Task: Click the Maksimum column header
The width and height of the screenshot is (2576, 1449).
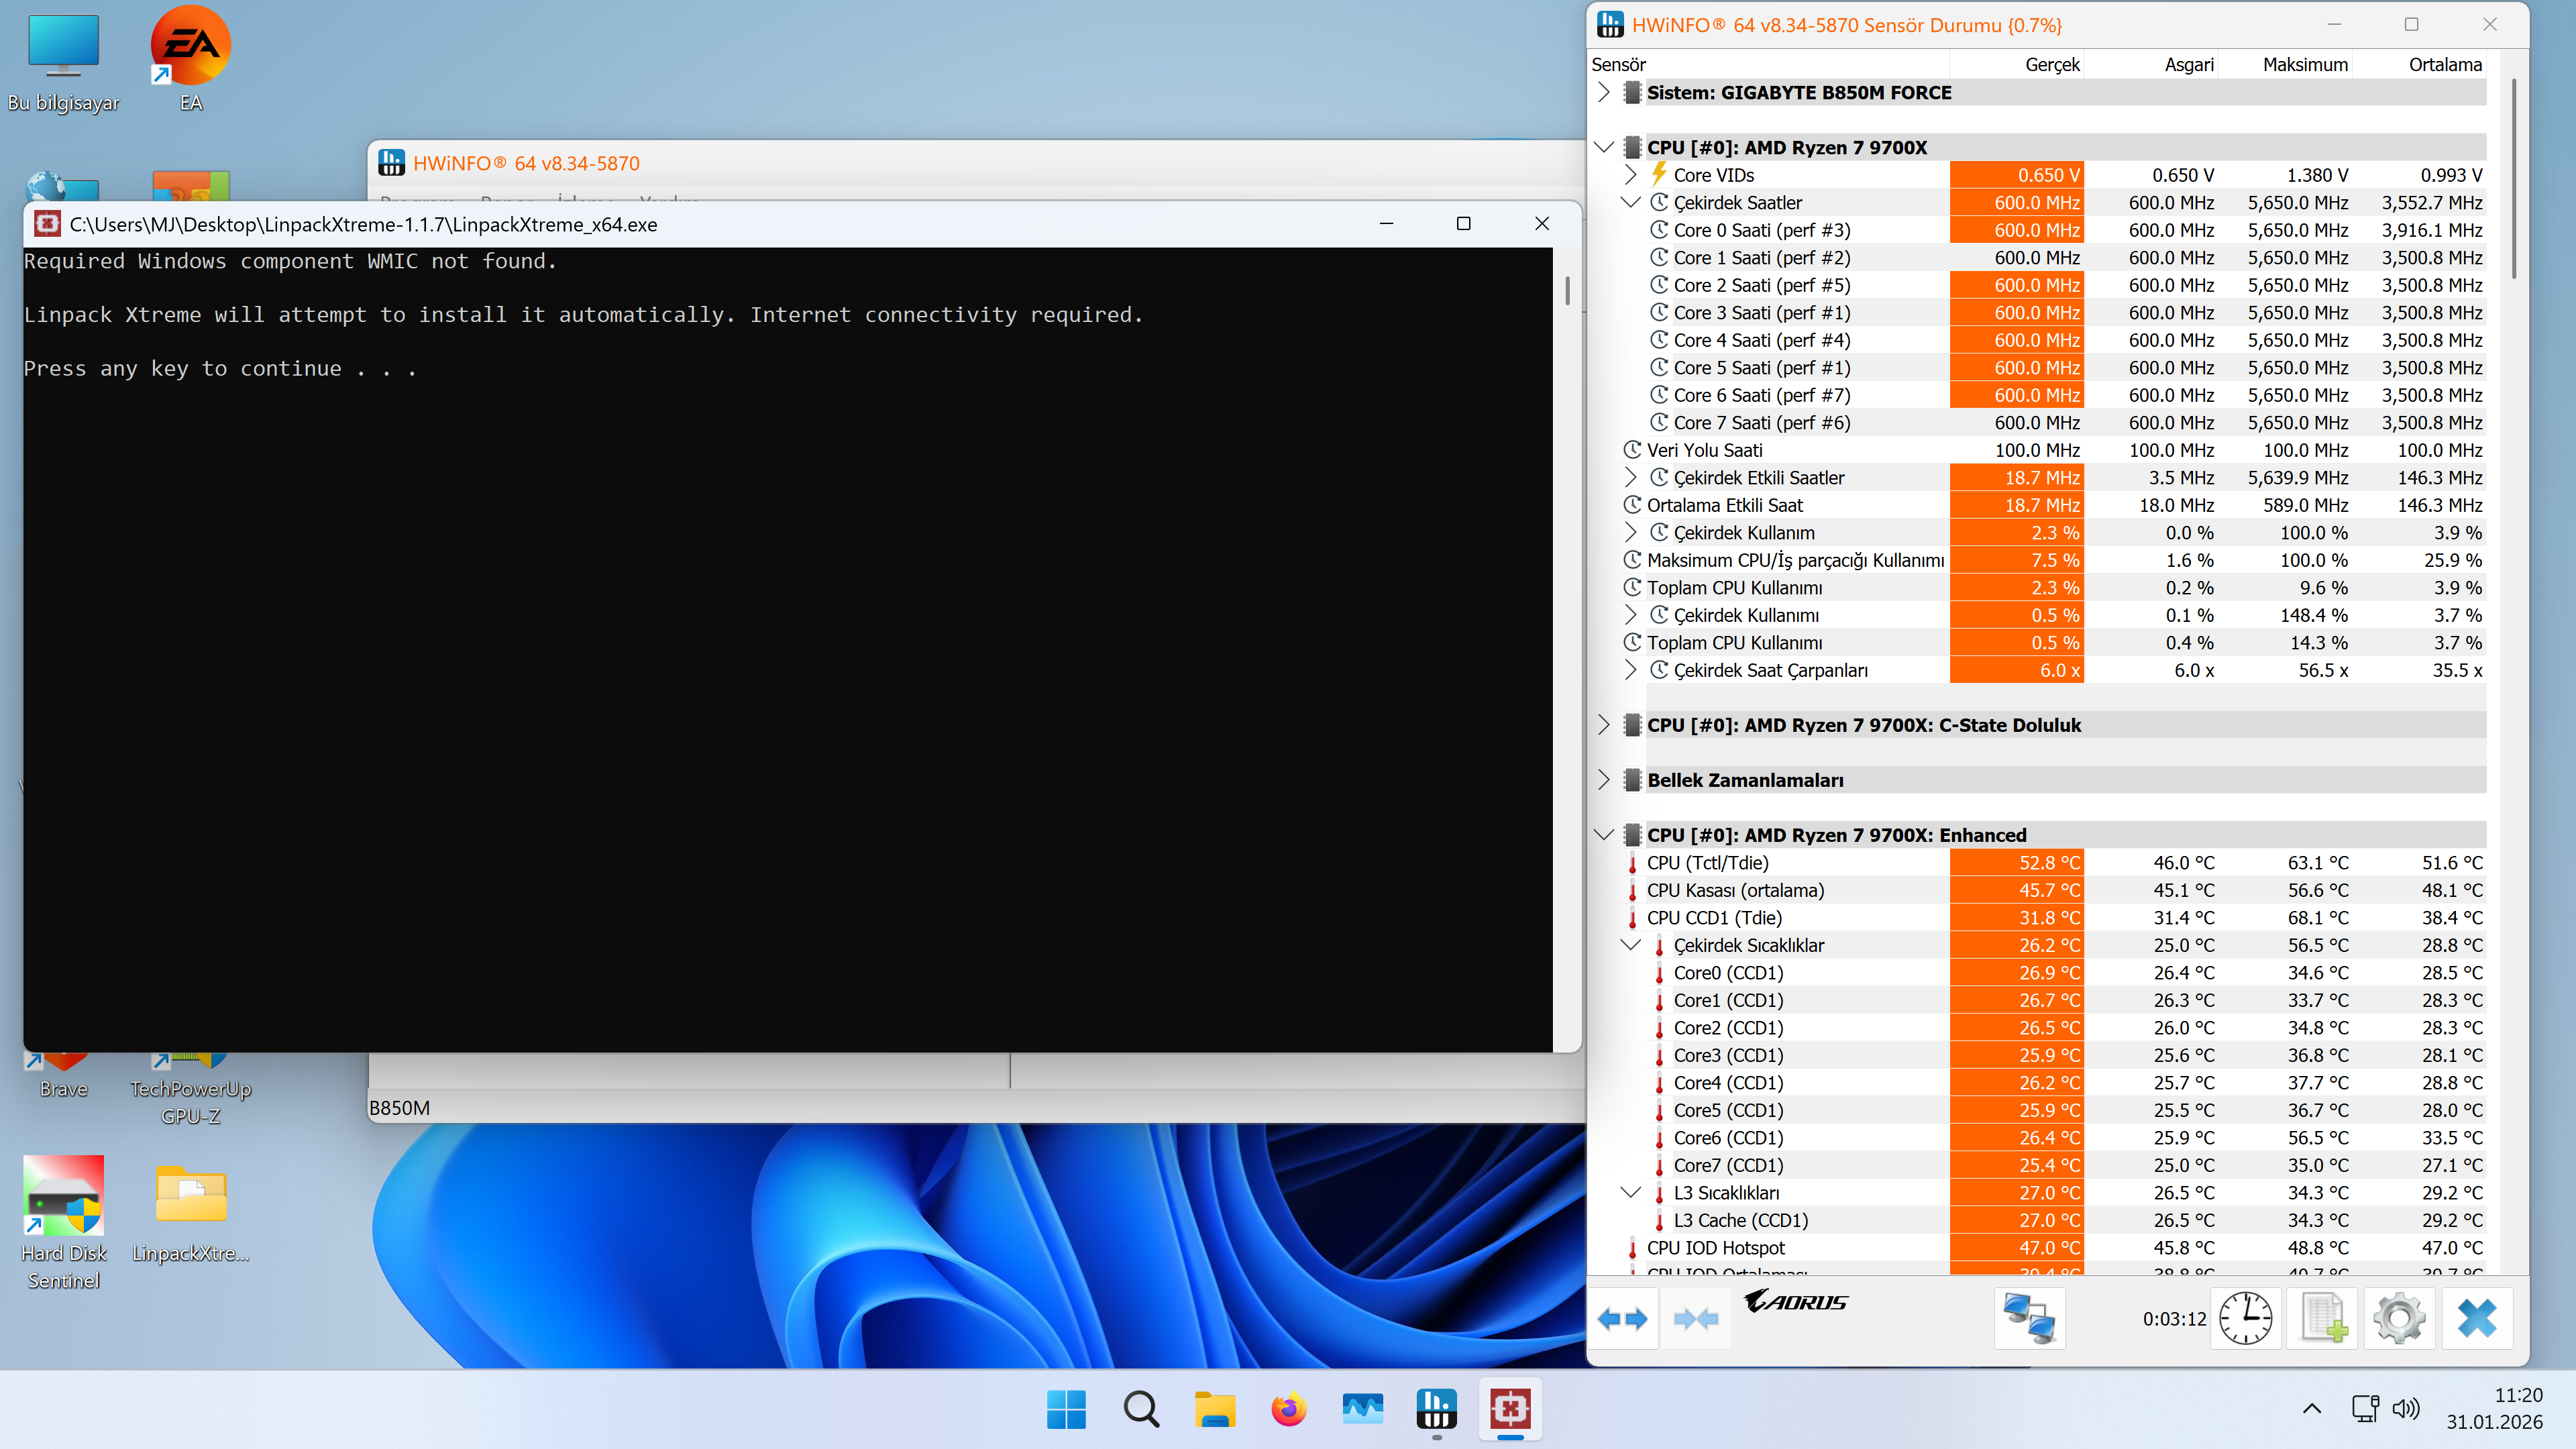Action: 2285,65
